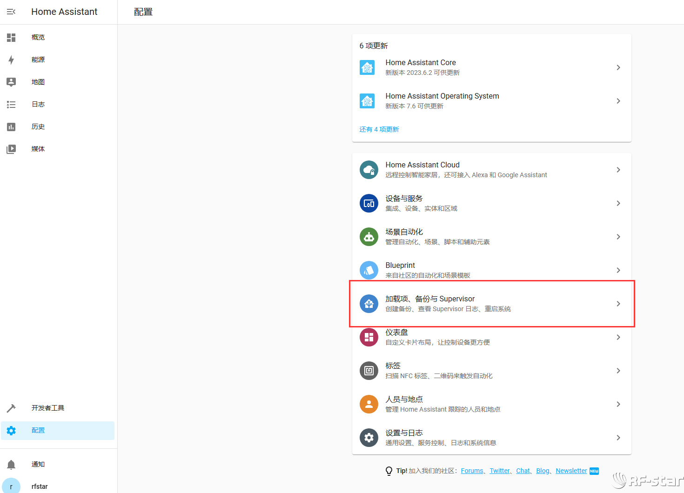Click the energy lightning bolt icon
Screen dimensions: 684x493
[11, 60]
